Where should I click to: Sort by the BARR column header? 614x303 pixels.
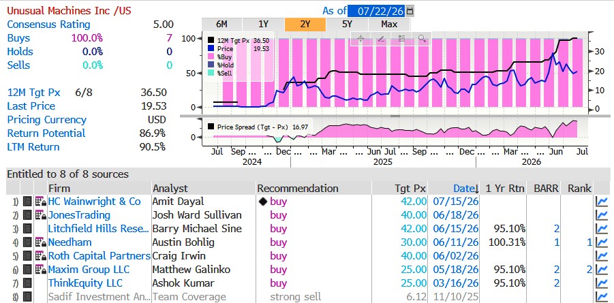coord(546,189)
